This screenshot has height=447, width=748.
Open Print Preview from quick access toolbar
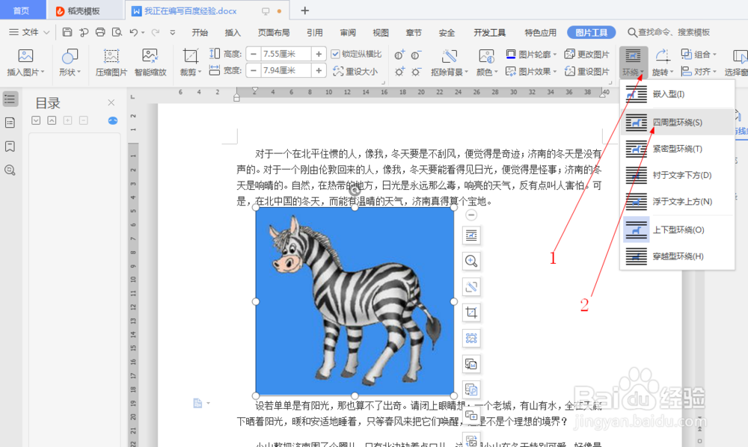tap(117, 32)
